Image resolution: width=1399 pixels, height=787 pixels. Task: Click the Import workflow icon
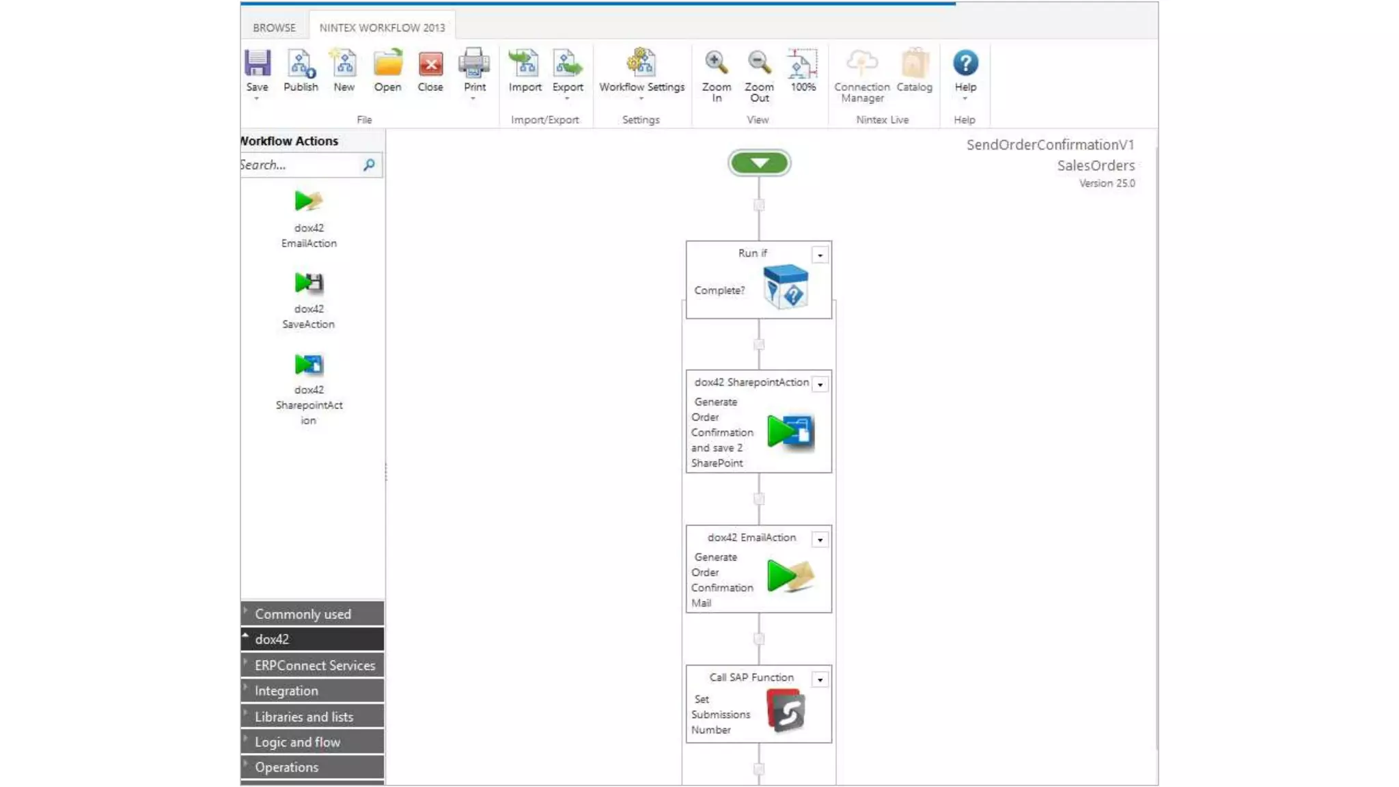click(525, 65)
